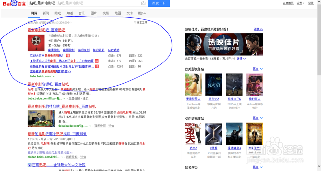Click the 精 badge on 欢迎大家 post
This screenshot has width=321, height=171.
68,56
